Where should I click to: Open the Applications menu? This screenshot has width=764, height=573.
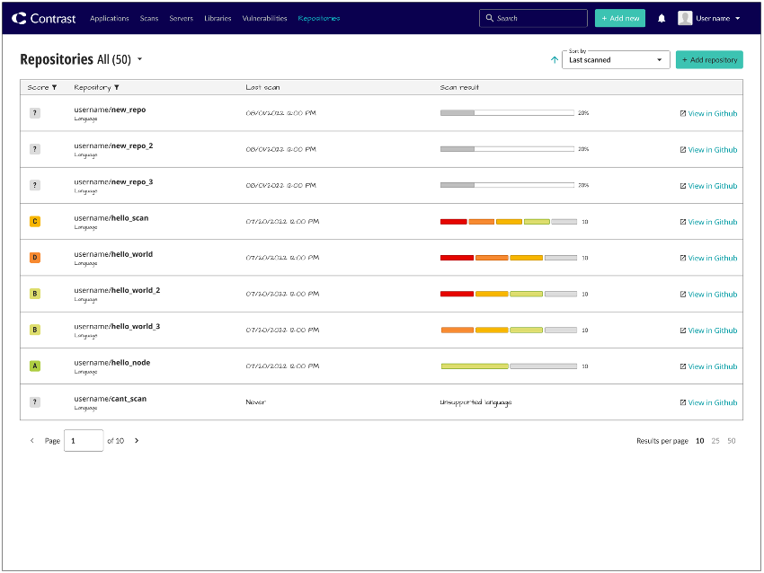109,19
